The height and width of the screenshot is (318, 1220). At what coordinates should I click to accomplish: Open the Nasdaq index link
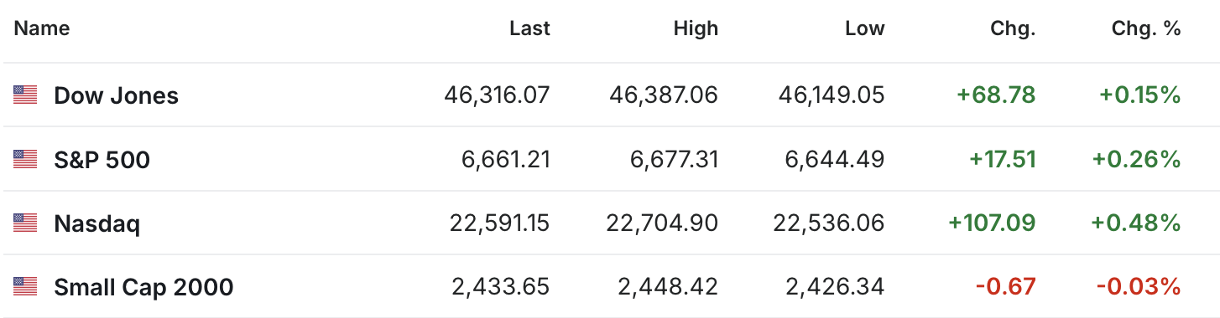tap(96, 223)
